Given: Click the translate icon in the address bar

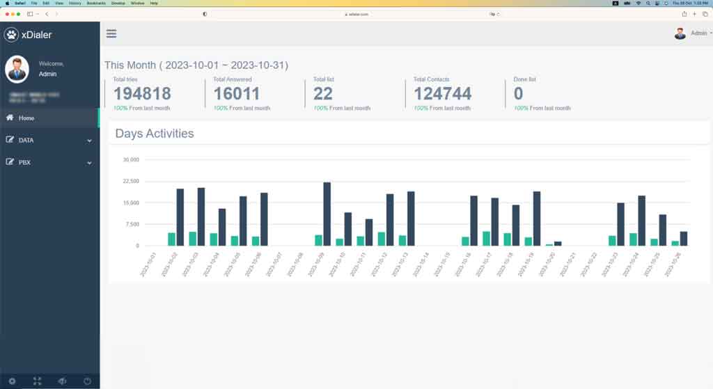Looking at the screenshot, I should click(x=492, y=14).
